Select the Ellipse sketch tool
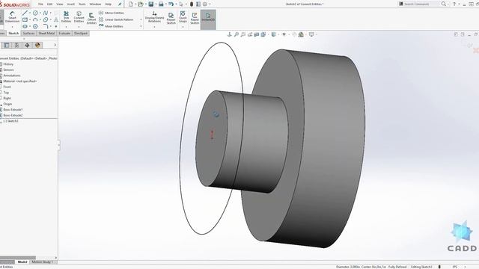Image resolution: width=479 pixels, height=269 pixels. coord(46,19)
